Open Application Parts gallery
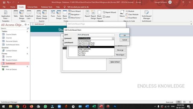The width and height of the screenshot is (193, 109). 6,15
